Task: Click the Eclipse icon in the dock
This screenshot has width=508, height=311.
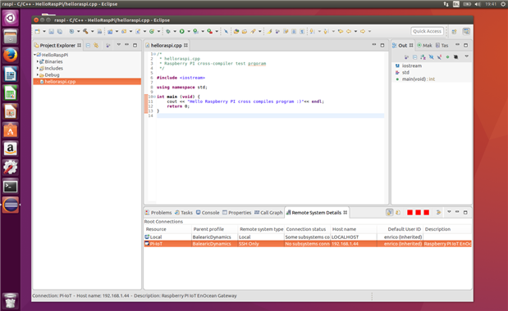Action: coord(11,205)
